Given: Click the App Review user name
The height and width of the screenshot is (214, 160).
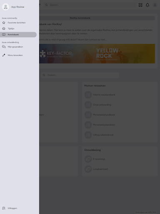Looking at the screenshot, I should pyautogui.click(x=17, y=7).
